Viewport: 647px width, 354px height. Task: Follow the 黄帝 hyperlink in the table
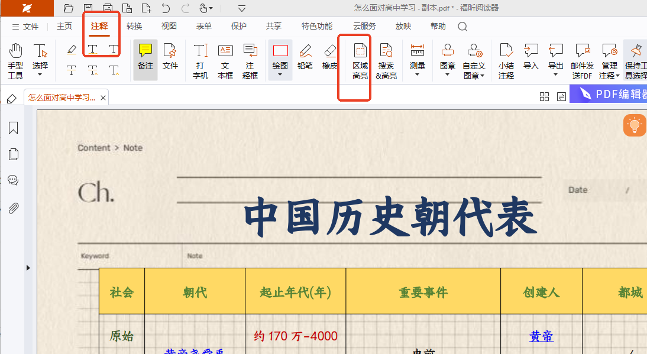pos(541,336)
